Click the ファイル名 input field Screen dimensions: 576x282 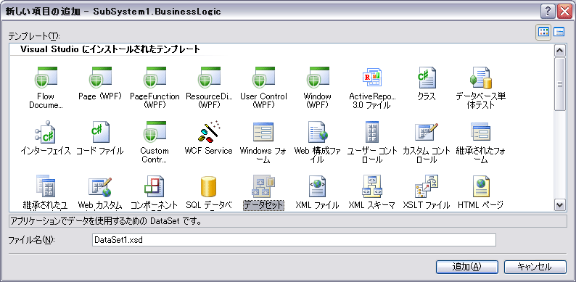pos(294,240)
